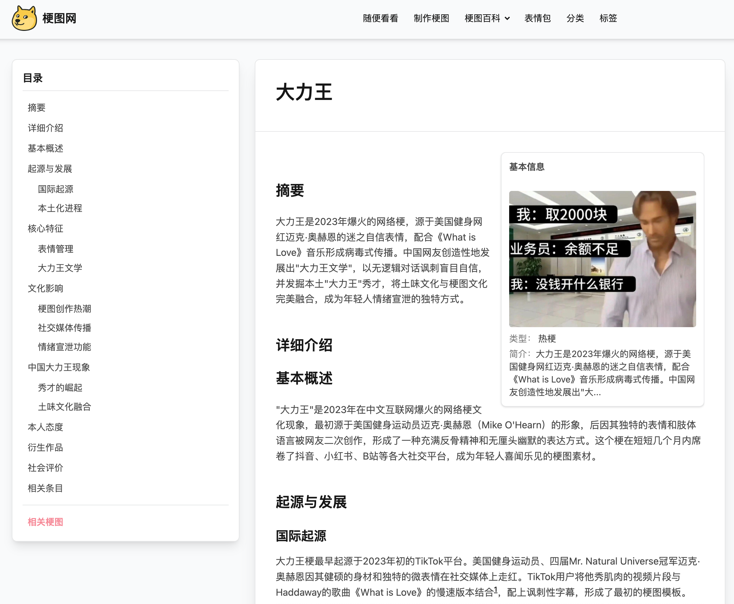Jump to 文化影响 in contents
The height and width of the screenshot is (604, 734).
click(45, 288)
